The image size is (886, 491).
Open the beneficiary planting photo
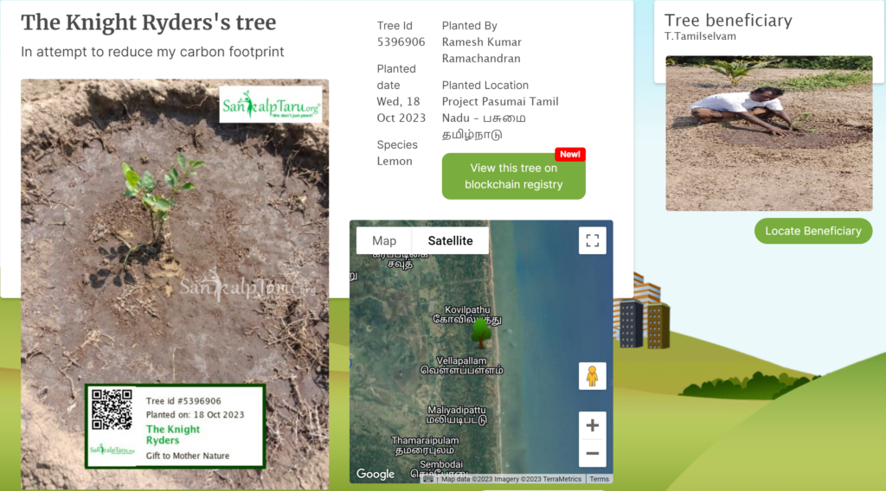click(769, 133)
